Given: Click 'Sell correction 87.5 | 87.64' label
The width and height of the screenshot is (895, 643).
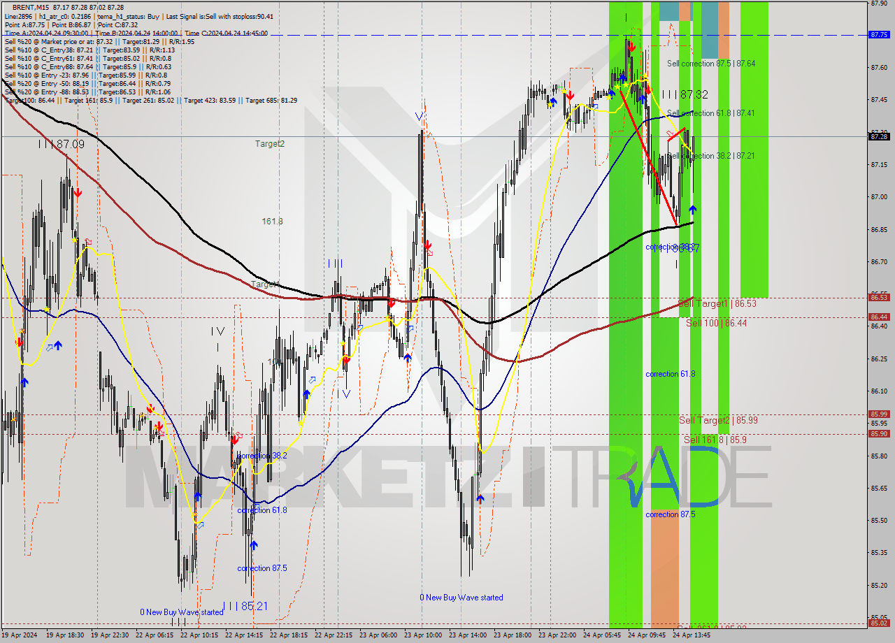Looking at the screenshot, I should (x=711, y=64).
